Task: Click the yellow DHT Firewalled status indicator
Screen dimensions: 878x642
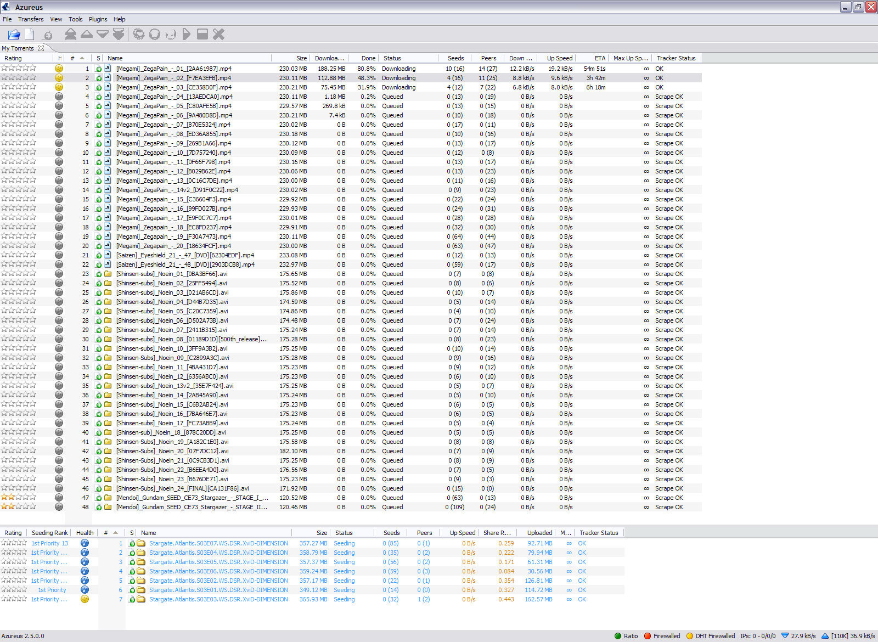Action: pyautogui.click(x=690, y=636)
